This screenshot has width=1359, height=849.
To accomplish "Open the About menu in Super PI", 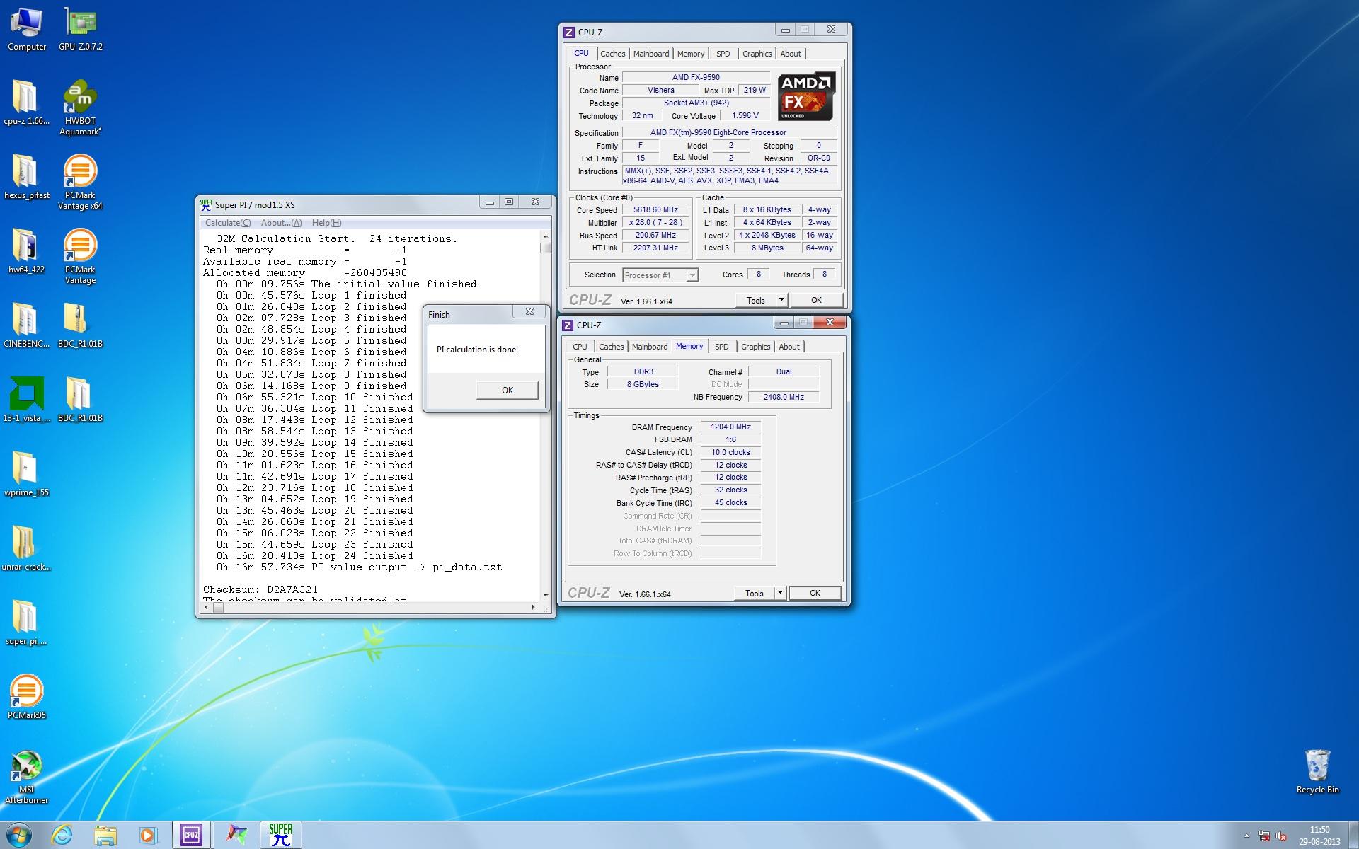I will 281,223.
